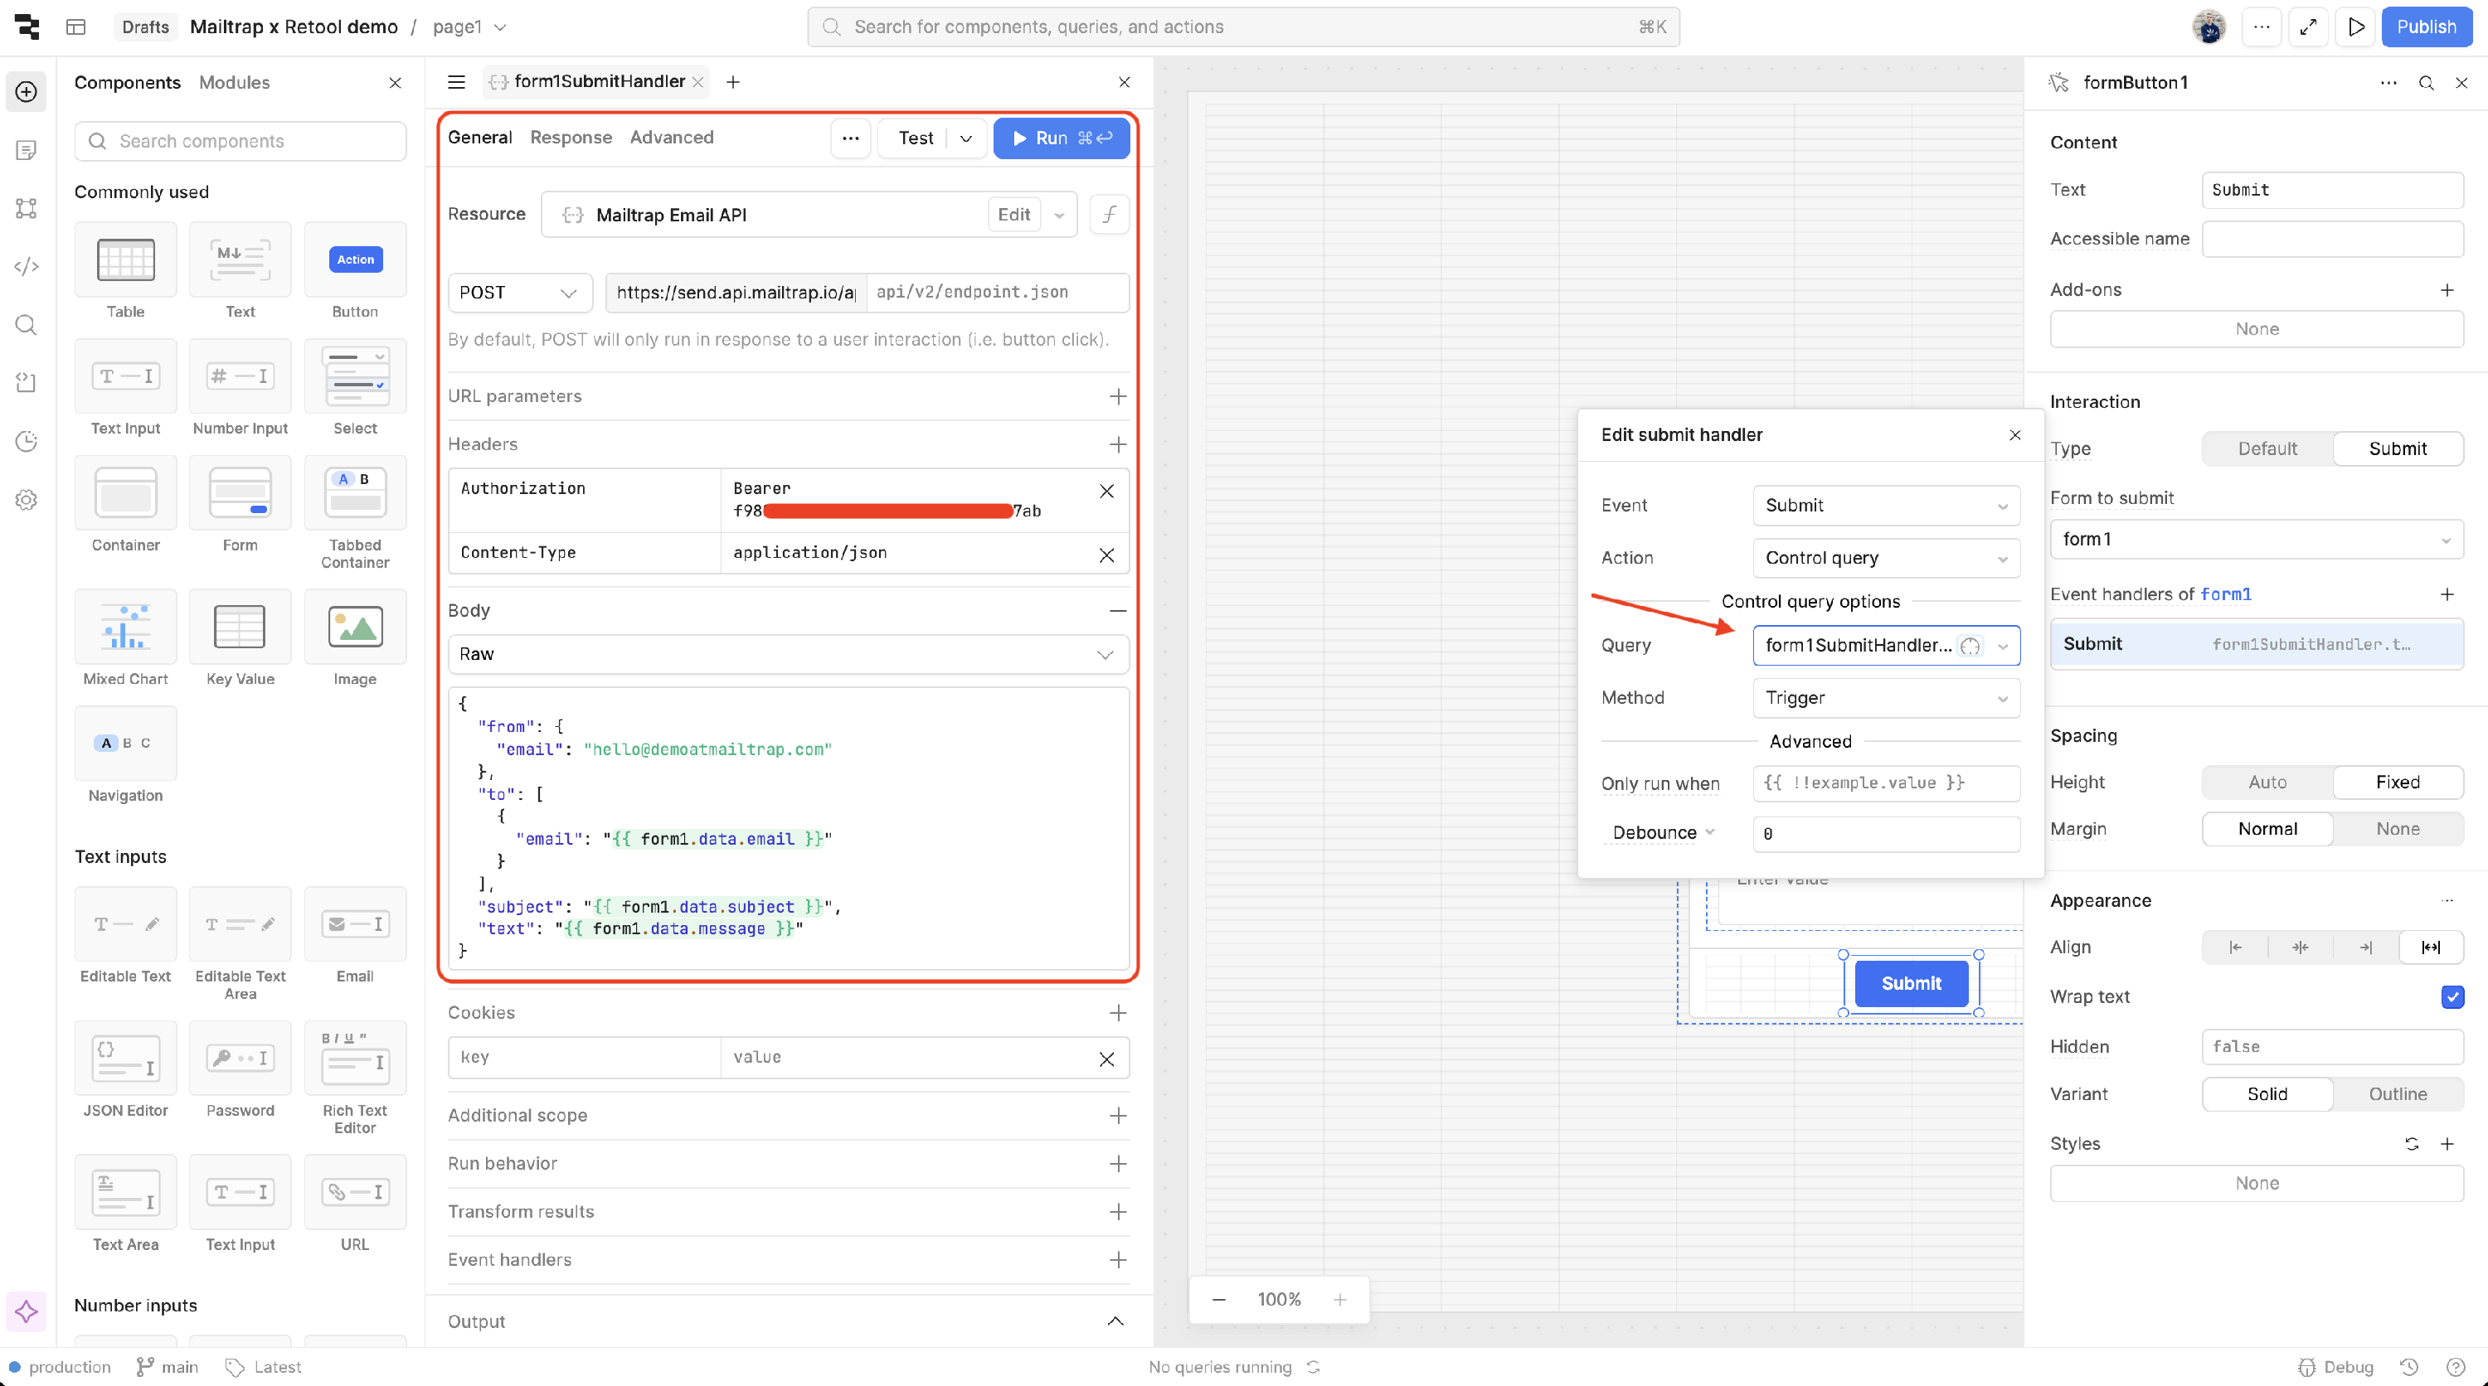The height and width of the screenshot is (1386, 2488).
Task: Set Margin to None
Action: coord(2398,829)
